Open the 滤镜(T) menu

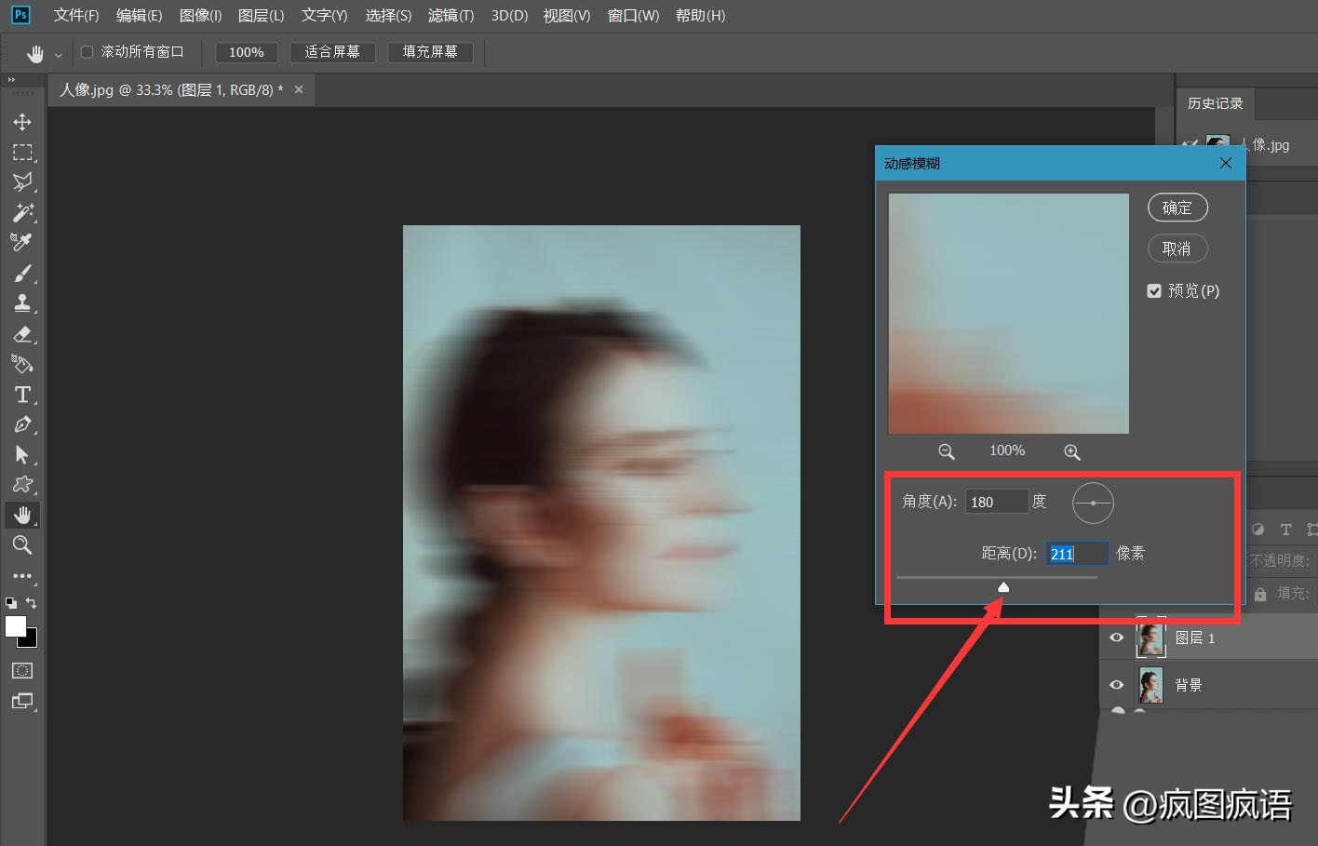(451, 15)
